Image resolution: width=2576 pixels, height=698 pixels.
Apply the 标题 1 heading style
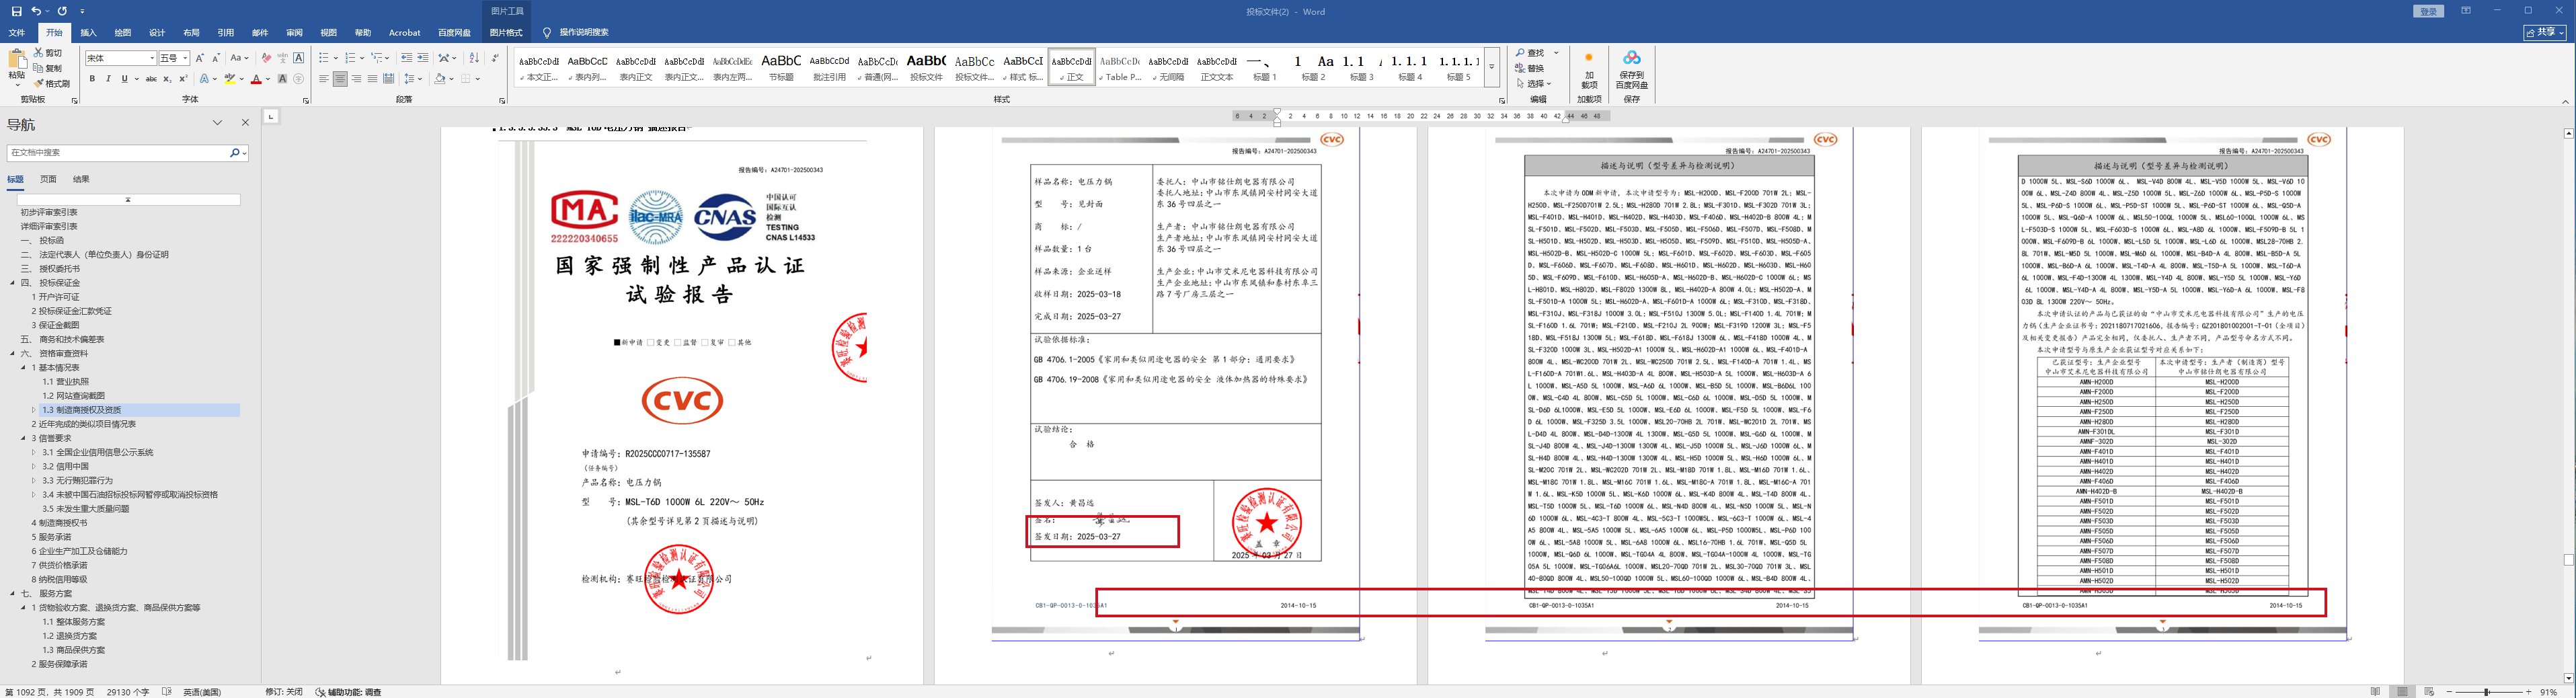coord(1265,67)
